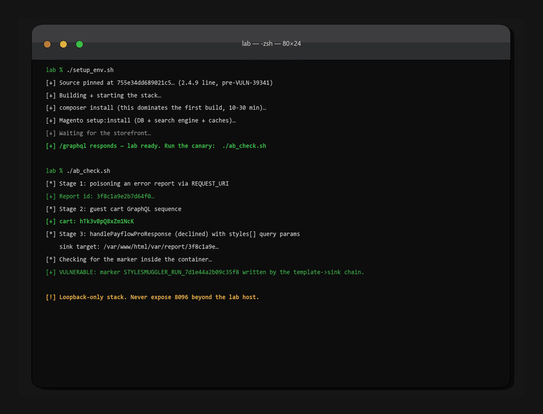Click the './ab_check.sh' prompt command line
The width and height of the screenshot is (543, 414).
click(78, 171)
